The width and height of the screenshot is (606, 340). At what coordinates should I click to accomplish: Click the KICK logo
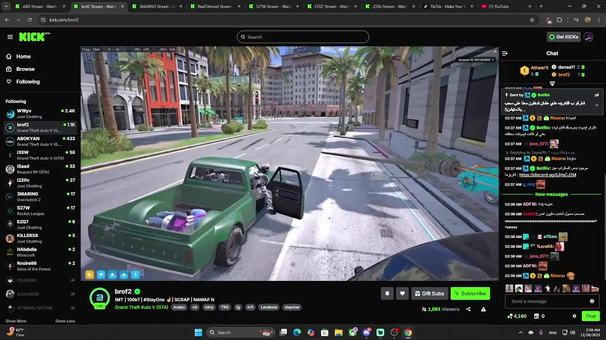tap(35, 37)
